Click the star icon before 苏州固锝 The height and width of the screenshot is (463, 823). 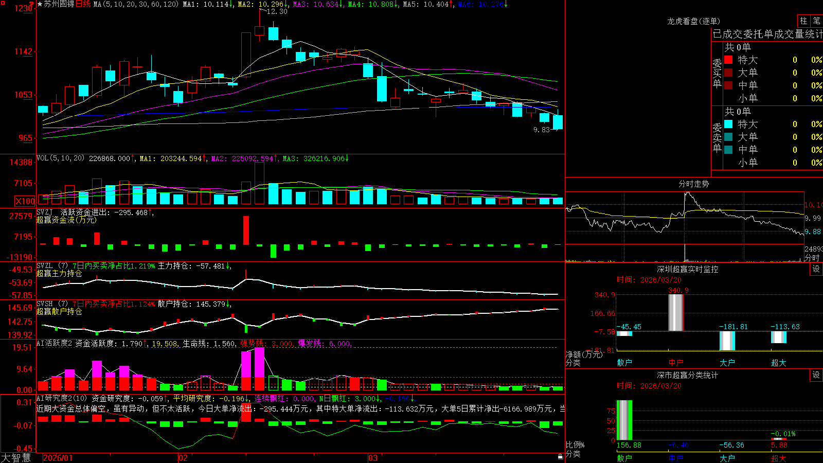(x=40, y=4)
